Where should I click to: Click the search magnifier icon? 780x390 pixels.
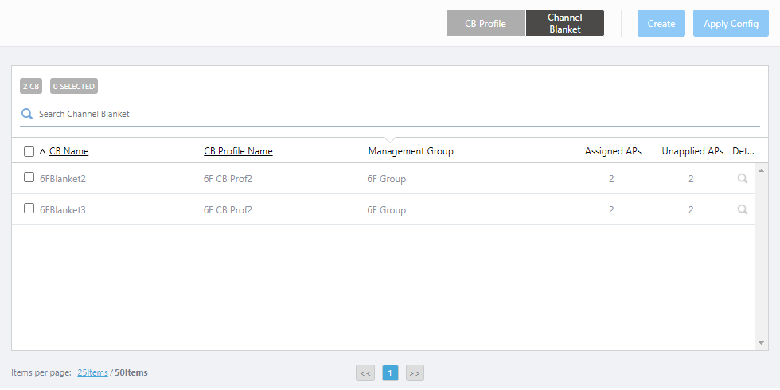pyautogui.click(x=27, y=114)
